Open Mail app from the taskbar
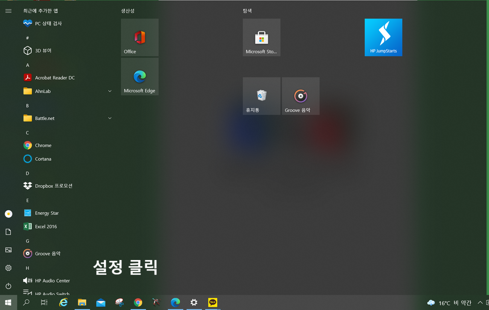The height and width of the screenshot is (310, 489). click(x=100, y=302)
